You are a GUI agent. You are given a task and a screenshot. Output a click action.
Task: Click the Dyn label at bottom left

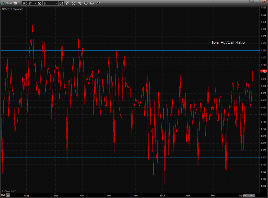pyautogui.click(x=3, y=195)
